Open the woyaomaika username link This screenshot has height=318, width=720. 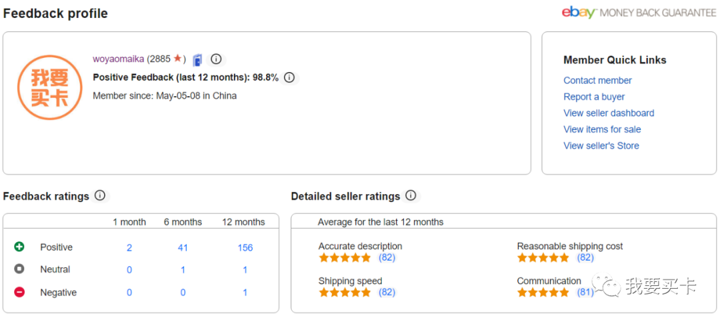[x=118, y=59]
